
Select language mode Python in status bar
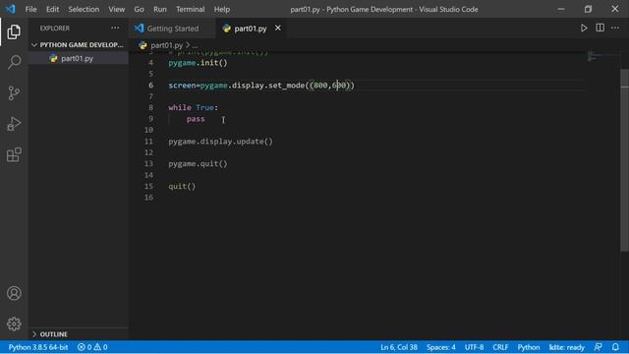coord(529,347)
